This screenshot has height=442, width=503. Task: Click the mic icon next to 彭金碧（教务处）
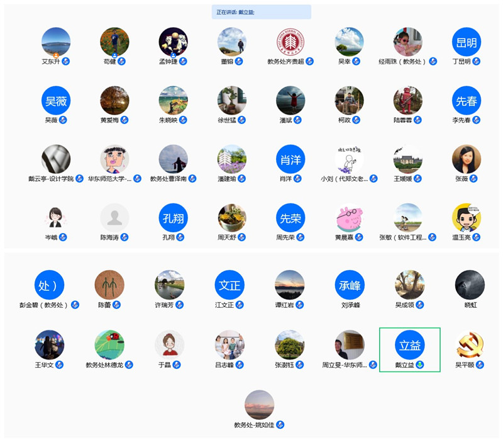pyautogui.click(x=75, y=305)
